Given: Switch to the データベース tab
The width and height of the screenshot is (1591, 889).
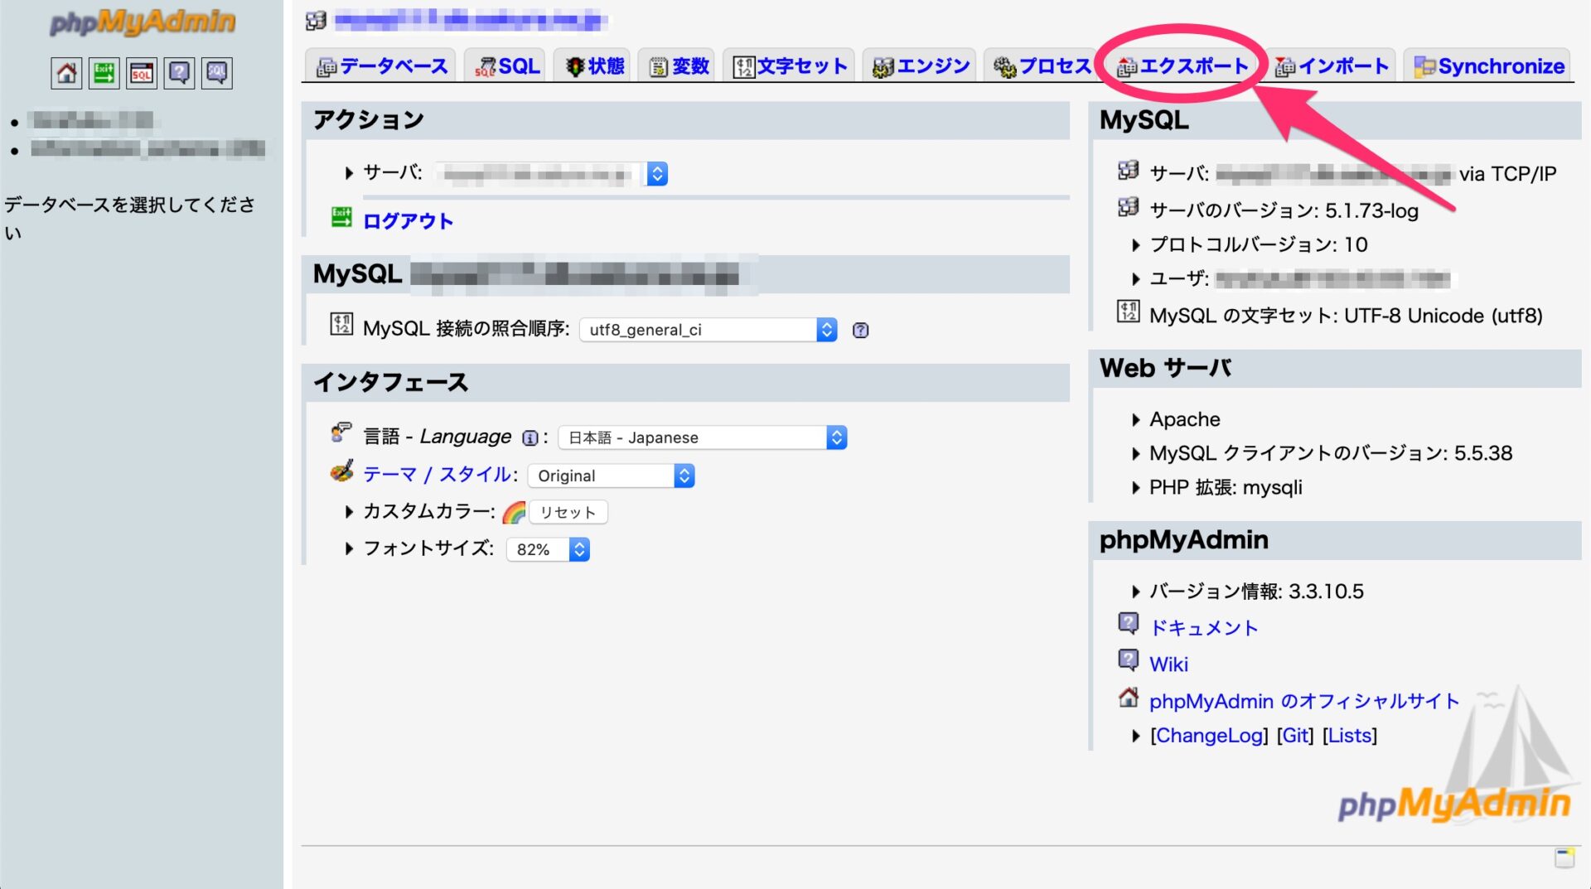Looking at the screenshot, I should pos(383,66).
